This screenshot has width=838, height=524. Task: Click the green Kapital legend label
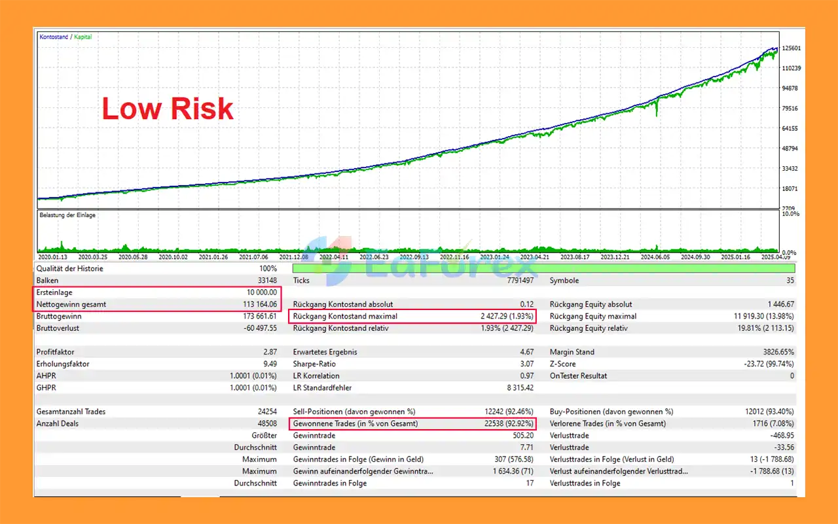83,37
